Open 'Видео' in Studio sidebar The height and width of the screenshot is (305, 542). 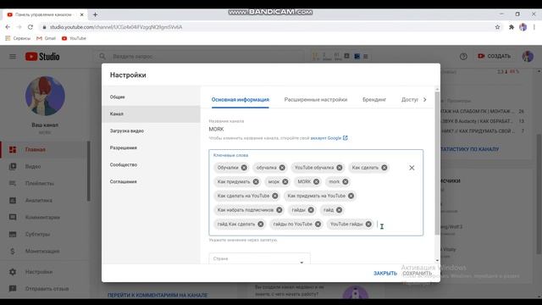pos(43,166)
